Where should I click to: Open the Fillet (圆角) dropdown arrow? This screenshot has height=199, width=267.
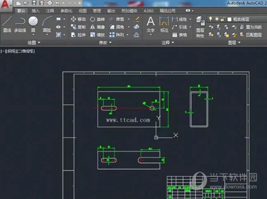129,27
